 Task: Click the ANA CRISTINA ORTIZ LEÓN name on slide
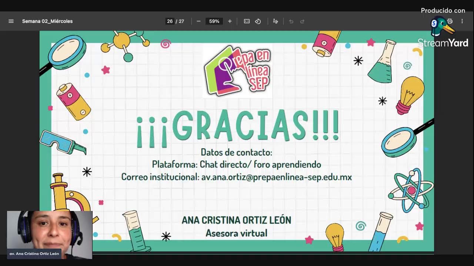click(x=236, y=220)
